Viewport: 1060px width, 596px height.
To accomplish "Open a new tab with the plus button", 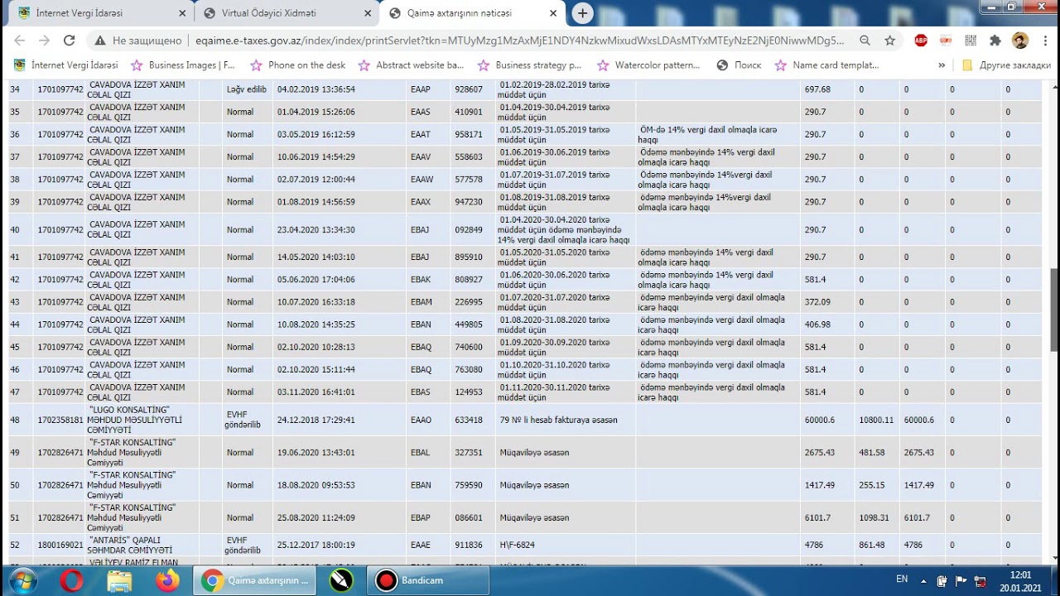I will [x=583, y=13].
